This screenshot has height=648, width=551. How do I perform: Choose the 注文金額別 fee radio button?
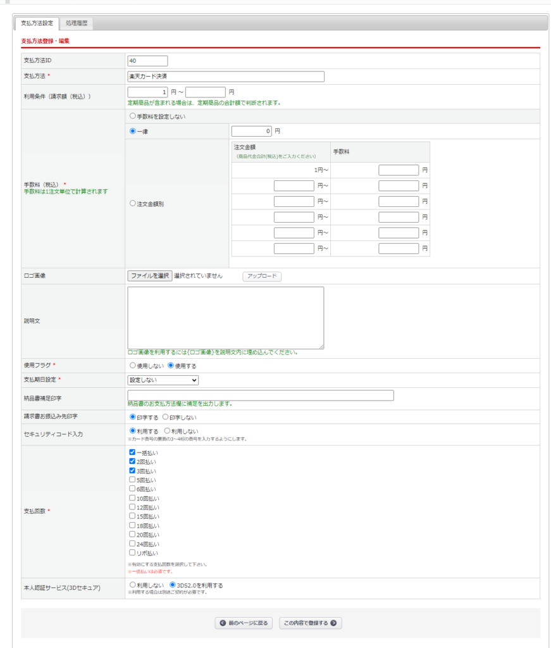pos(132,204)
